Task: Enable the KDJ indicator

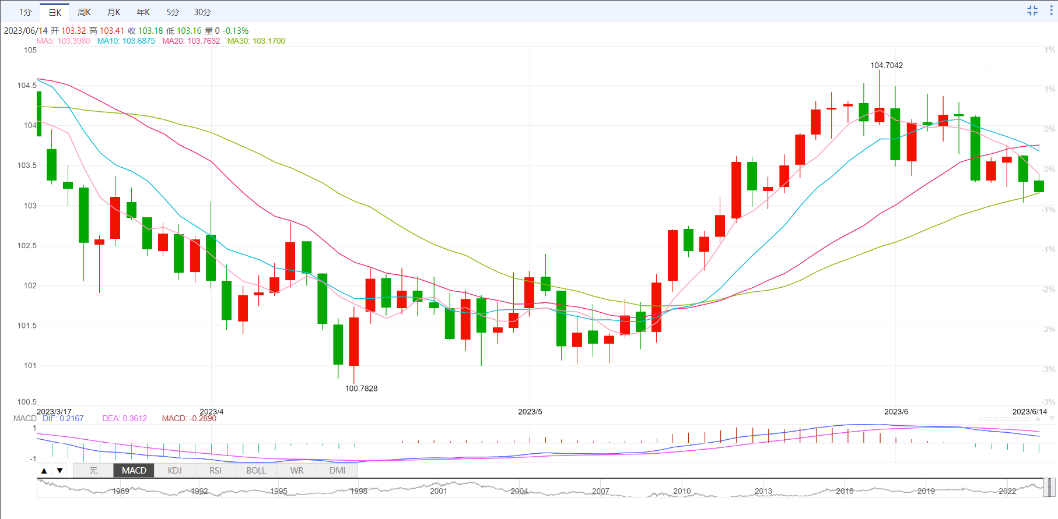Action: (x=174, y=471)
